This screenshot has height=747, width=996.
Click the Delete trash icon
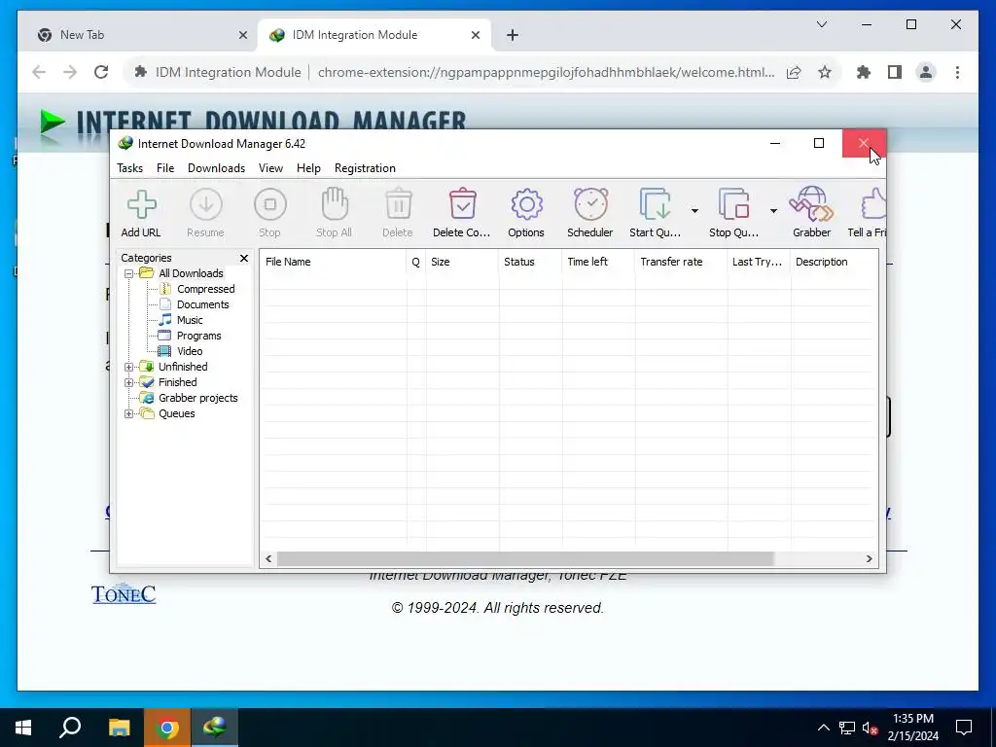[x=398, y=204]
